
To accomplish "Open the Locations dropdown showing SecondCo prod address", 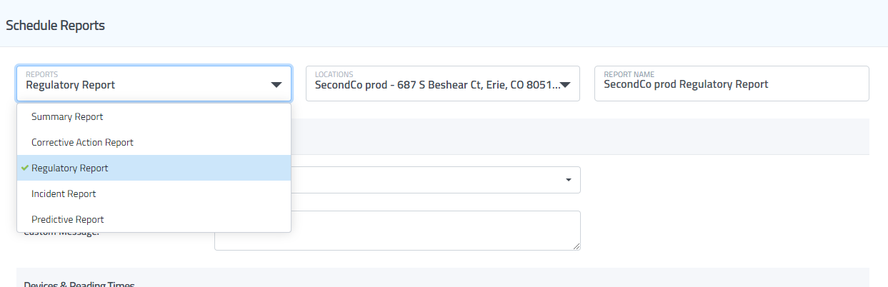I will point(436,84).
